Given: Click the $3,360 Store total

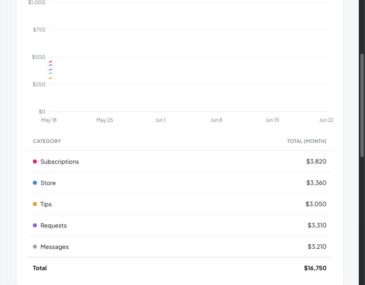Looking at the screenshot, I should [316, 183].
